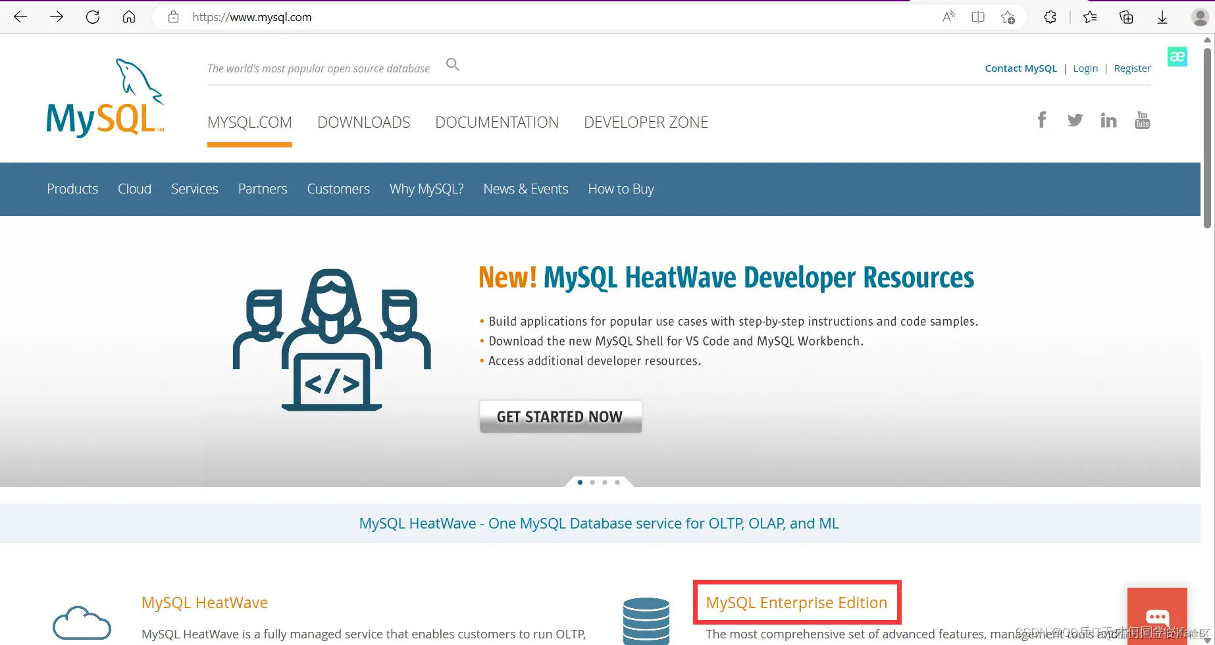Click the HeatWave cloud icon
Viewport: 1215px width, 645px height.
[x=82, y=623]
